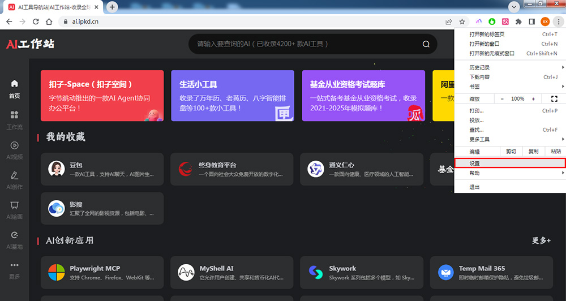
Task: Click the green extension icon in toolbar
Action: (492, 21)
